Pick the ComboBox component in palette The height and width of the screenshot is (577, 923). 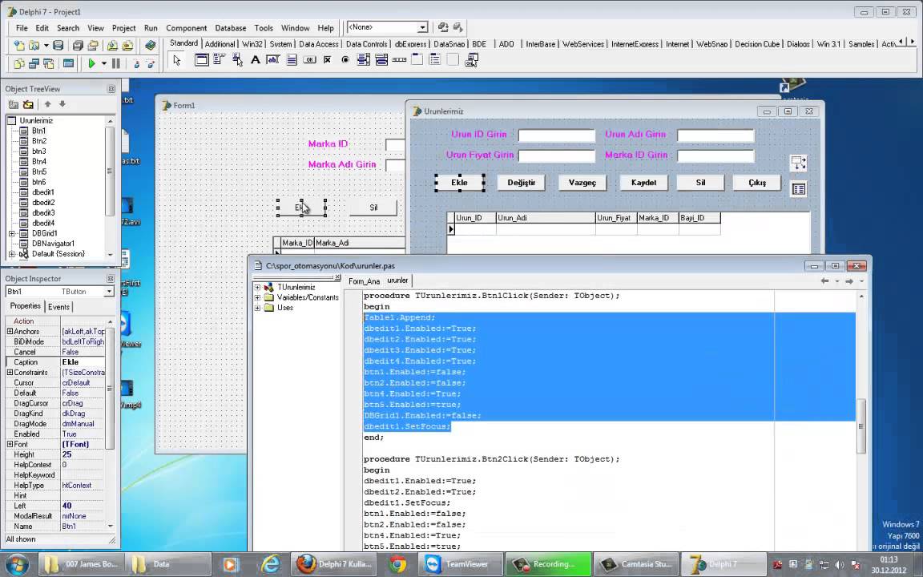[x=381, y=59]
